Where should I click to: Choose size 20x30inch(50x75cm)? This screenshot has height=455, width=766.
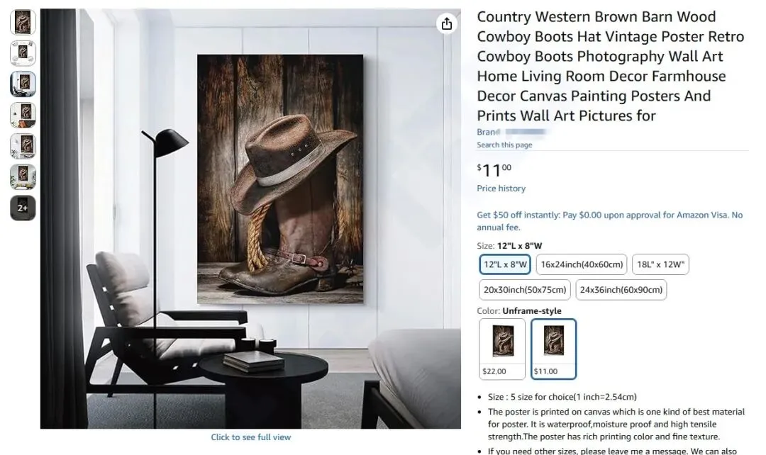click(x=525, y=289)
